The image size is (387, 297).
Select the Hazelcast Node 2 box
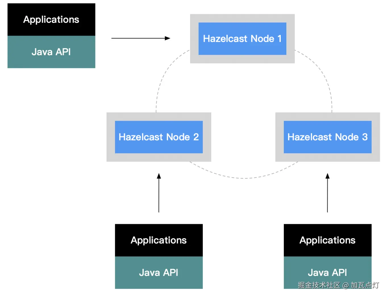point(159,137)
